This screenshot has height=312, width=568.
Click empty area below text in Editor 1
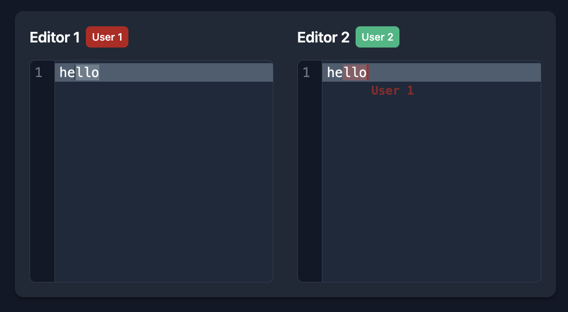(x=164, y=182)
